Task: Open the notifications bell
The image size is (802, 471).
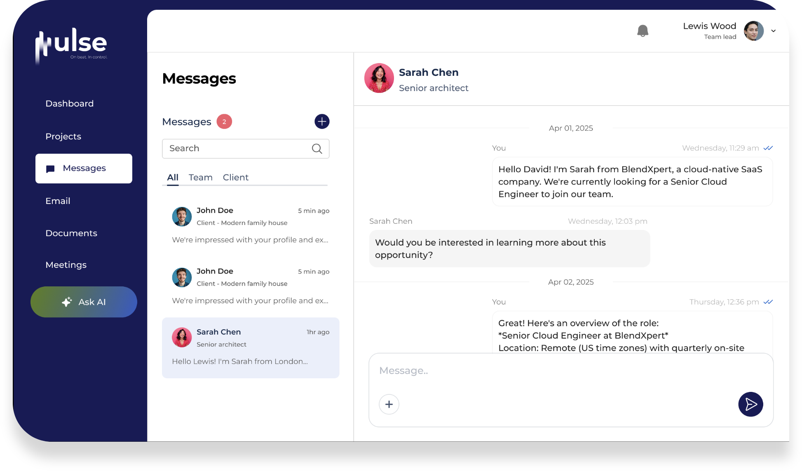Action: point(643,31)
